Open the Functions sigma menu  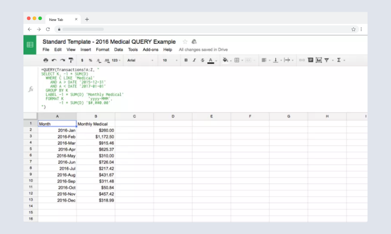coord(339,60)
